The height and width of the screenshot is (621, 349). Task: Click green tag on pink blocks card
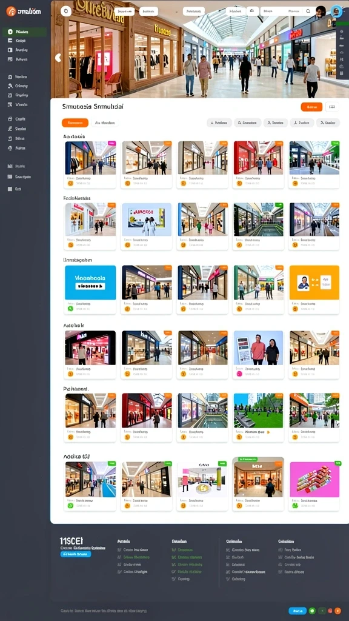point(337,463)
